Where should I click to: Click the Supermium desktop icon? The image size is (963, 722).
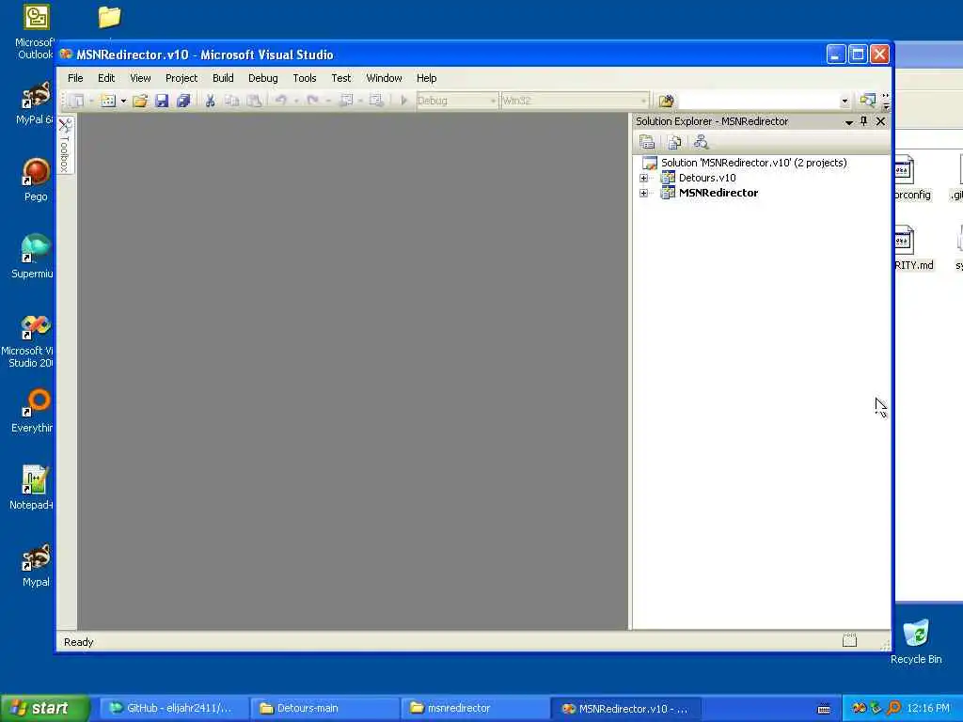34,256
